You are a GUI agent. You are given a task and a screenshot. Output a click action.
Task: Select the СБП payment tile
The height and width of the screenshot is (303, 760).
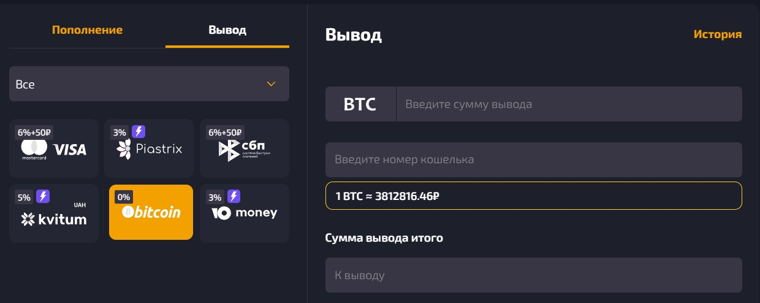245,150
